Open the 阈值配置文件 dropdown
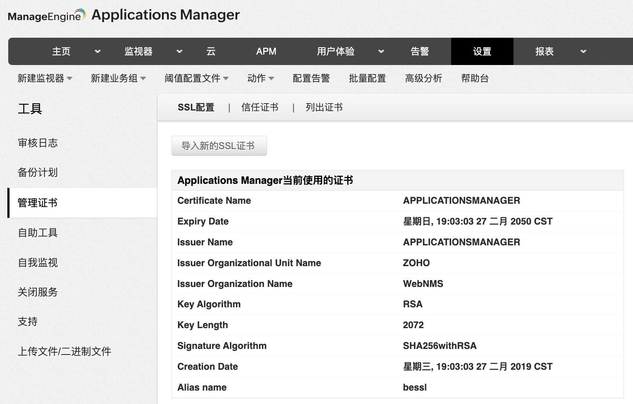The height and width of the screenshot is (404, 633). 197,78
